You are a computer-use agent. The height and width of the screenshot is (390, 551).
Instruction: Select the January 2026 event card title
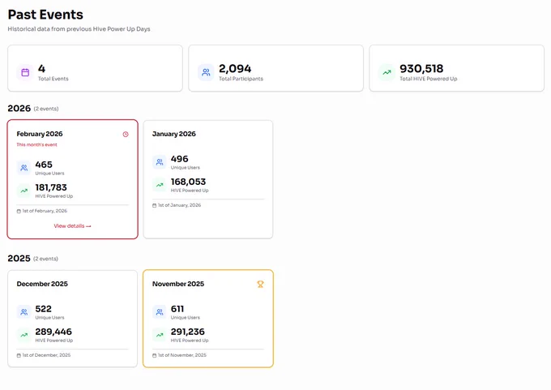174,134
